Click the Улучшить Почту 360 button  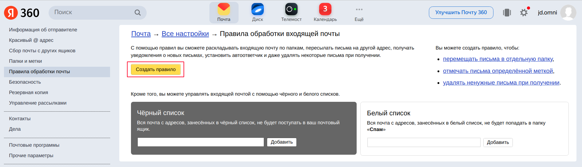point(461,13)
